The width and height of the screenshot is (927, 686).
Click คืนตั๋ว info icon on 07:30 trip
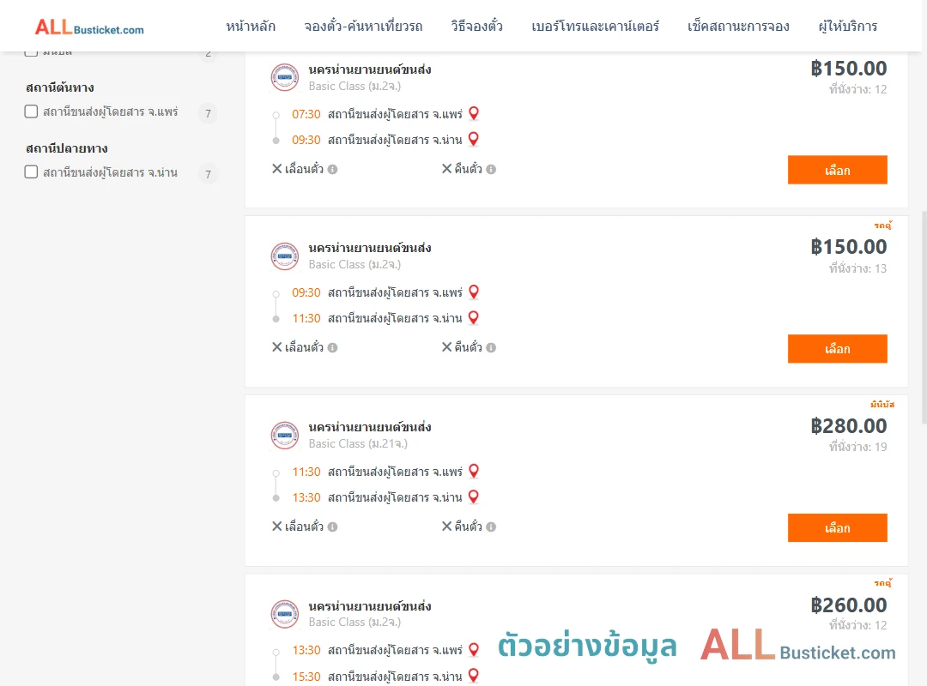coord(491,170)
